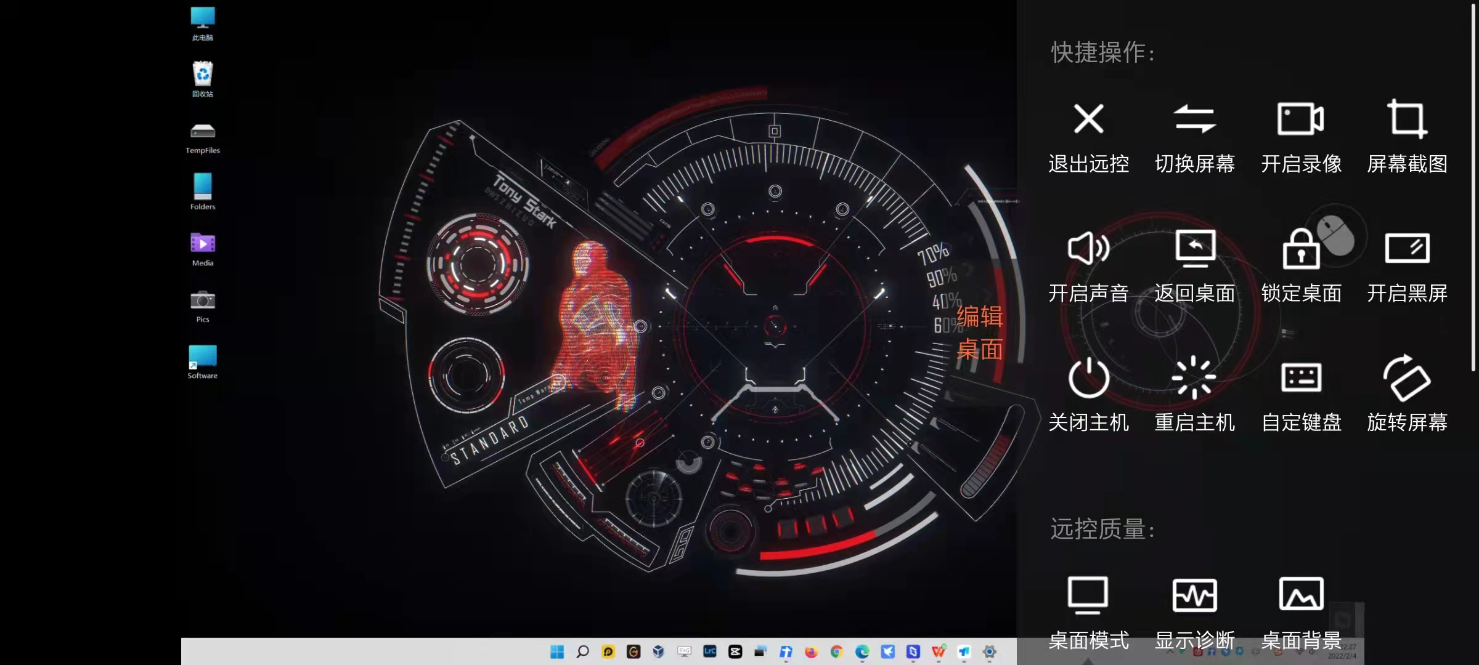Restart host with 重启主机
Screen dimensions: 1479x665
(x=1194, y=395)
